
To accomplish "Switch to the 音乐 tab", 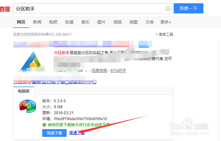I will [85, 22].
